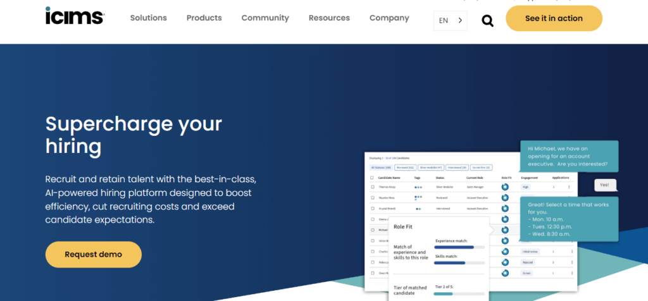Check the Charles row checkbox
This screenshot has height=301, width=648.
coord(373,252)
